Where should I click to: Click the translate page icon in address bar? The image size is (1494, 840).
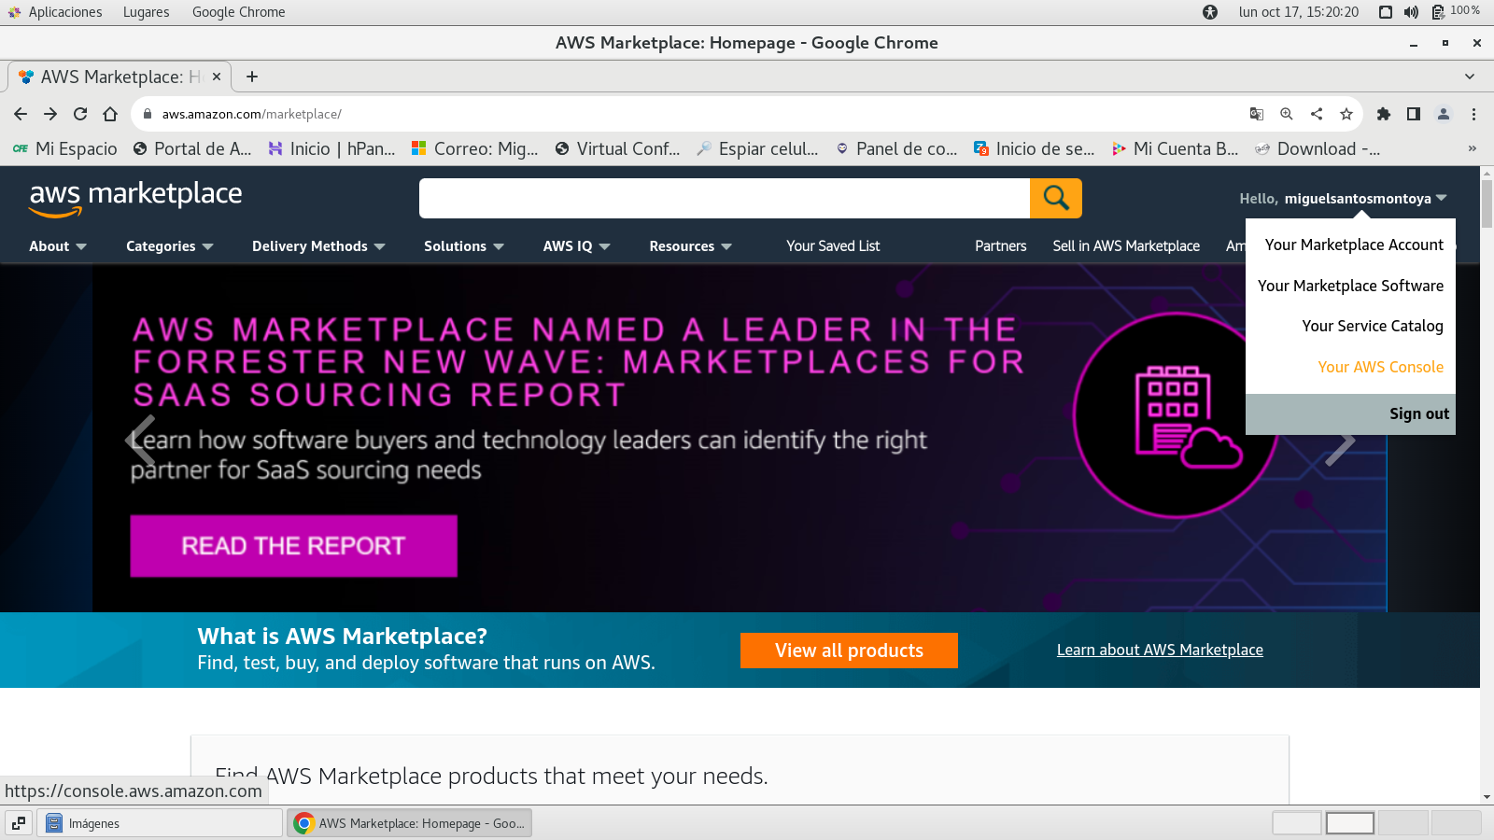[1257, 114]
